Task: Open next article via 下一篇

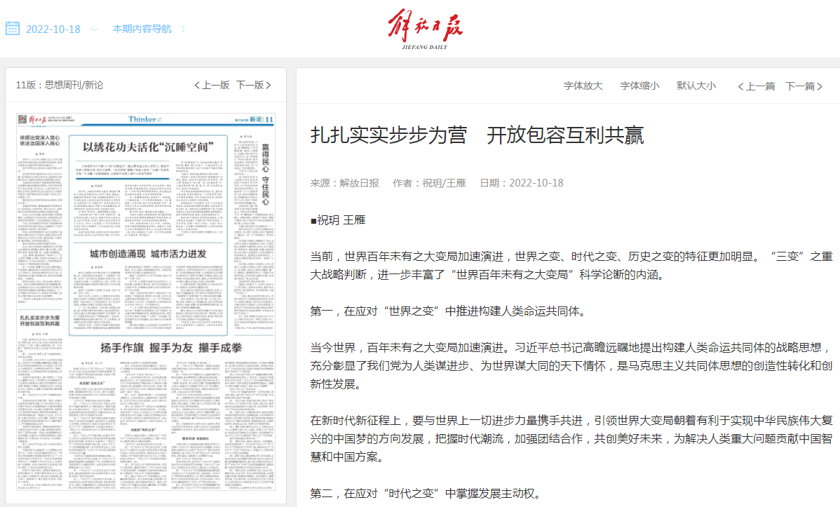Action: tap(800, 86)
